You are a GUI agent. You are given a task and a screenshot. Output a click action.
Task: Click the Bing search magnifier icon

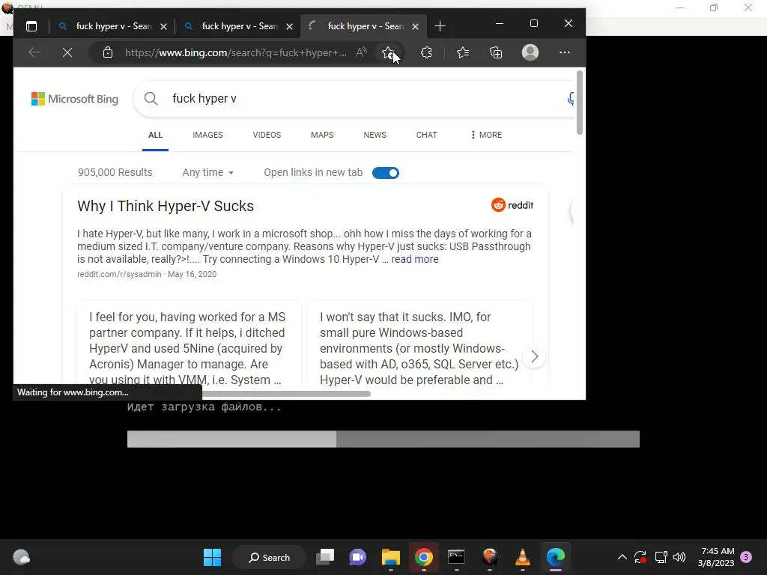click(x=151, y=99)
